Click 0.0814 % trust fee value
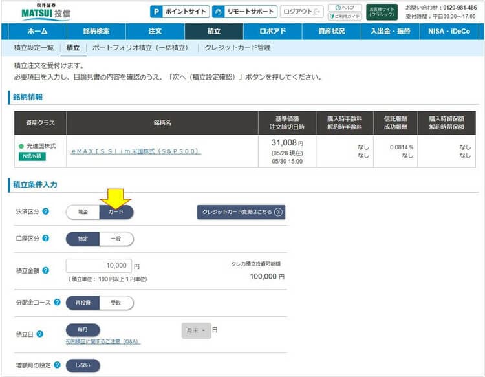This screenshot has height=377, width=485. [x=402, y=147]
